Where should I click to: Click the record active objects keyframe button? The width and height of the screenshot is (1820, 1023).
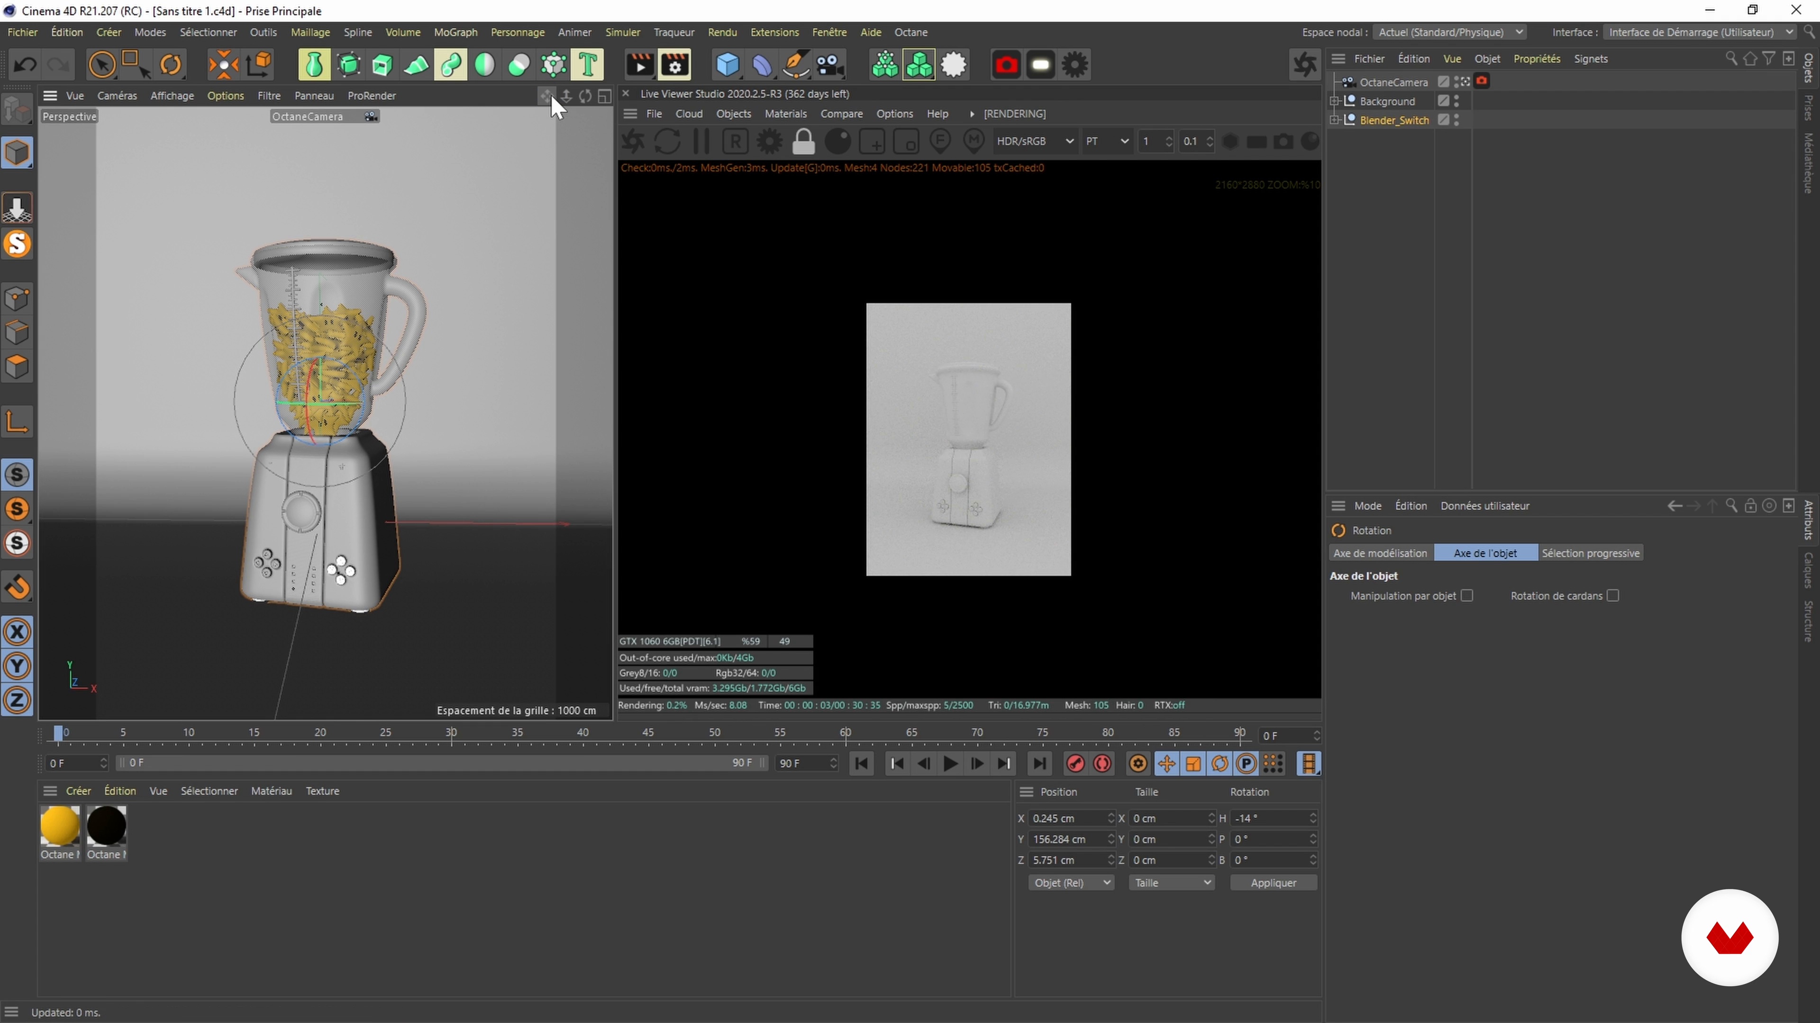coord(1075,764)
